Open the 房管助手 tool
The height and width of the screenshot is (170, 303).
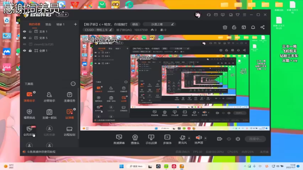(x=49, y=97)
